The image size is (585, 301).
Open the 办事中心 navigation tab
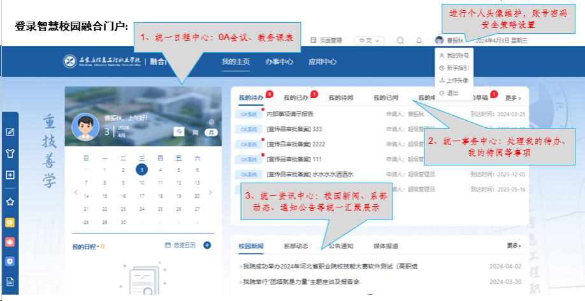coord(279,62)
